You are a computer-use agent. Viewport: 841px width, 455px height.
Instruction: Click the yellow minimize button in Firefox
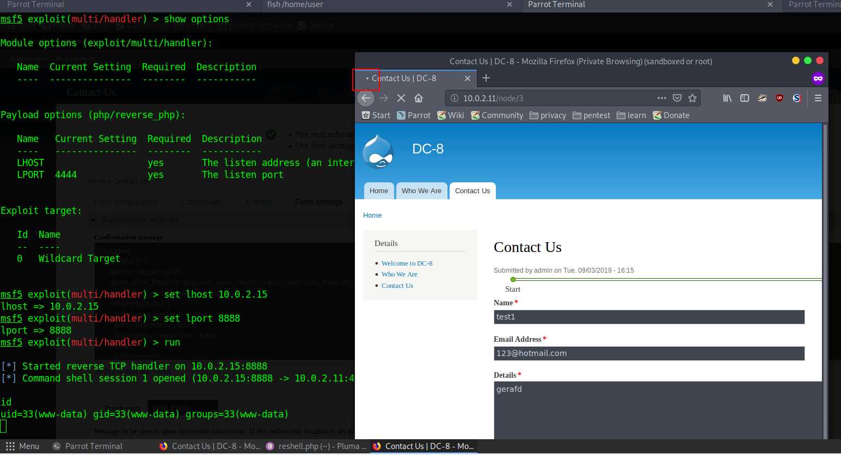(795, 60)
